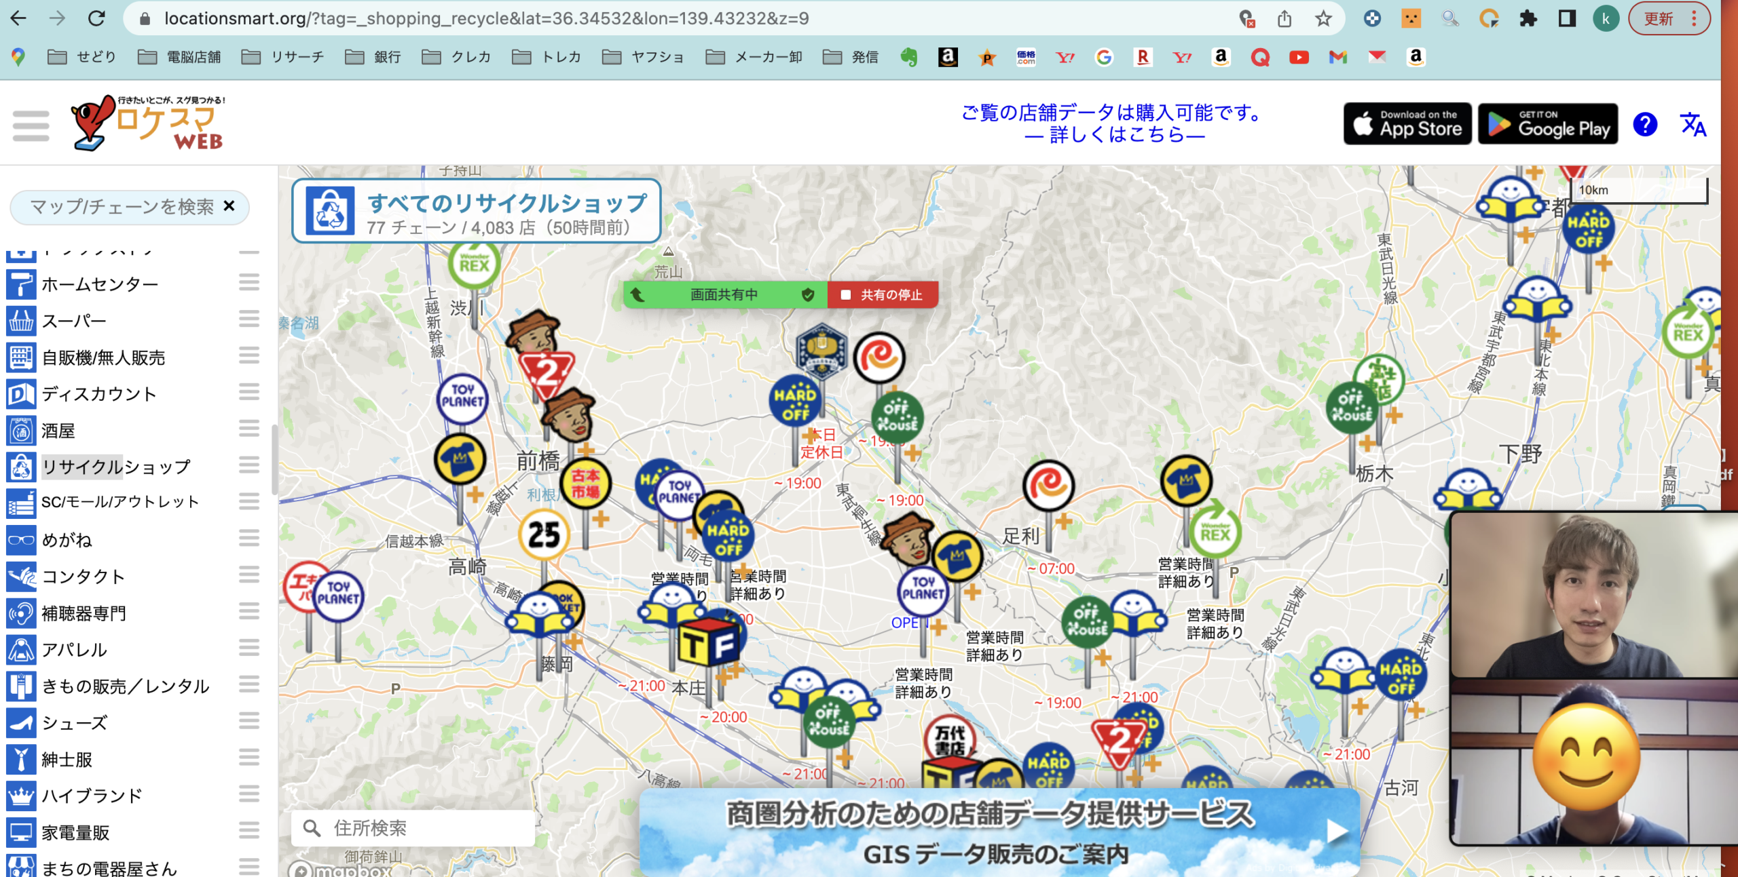Click the yellow 25 map pin

click(x=544, y=535)
